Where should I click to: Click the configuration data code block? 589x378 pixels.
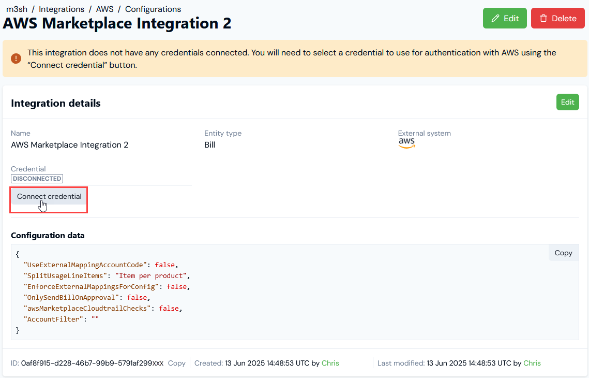295,292
